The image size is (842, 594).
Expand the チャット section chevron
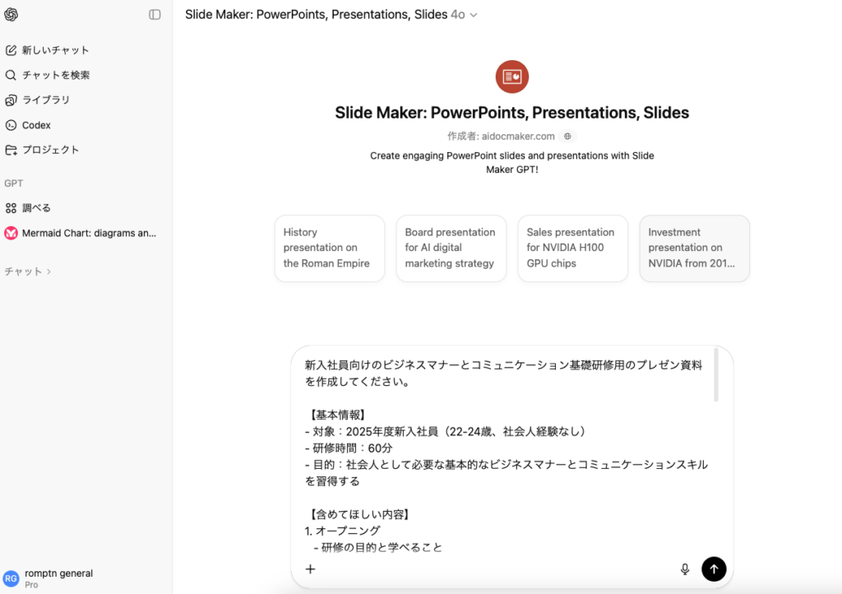point(49,271)
